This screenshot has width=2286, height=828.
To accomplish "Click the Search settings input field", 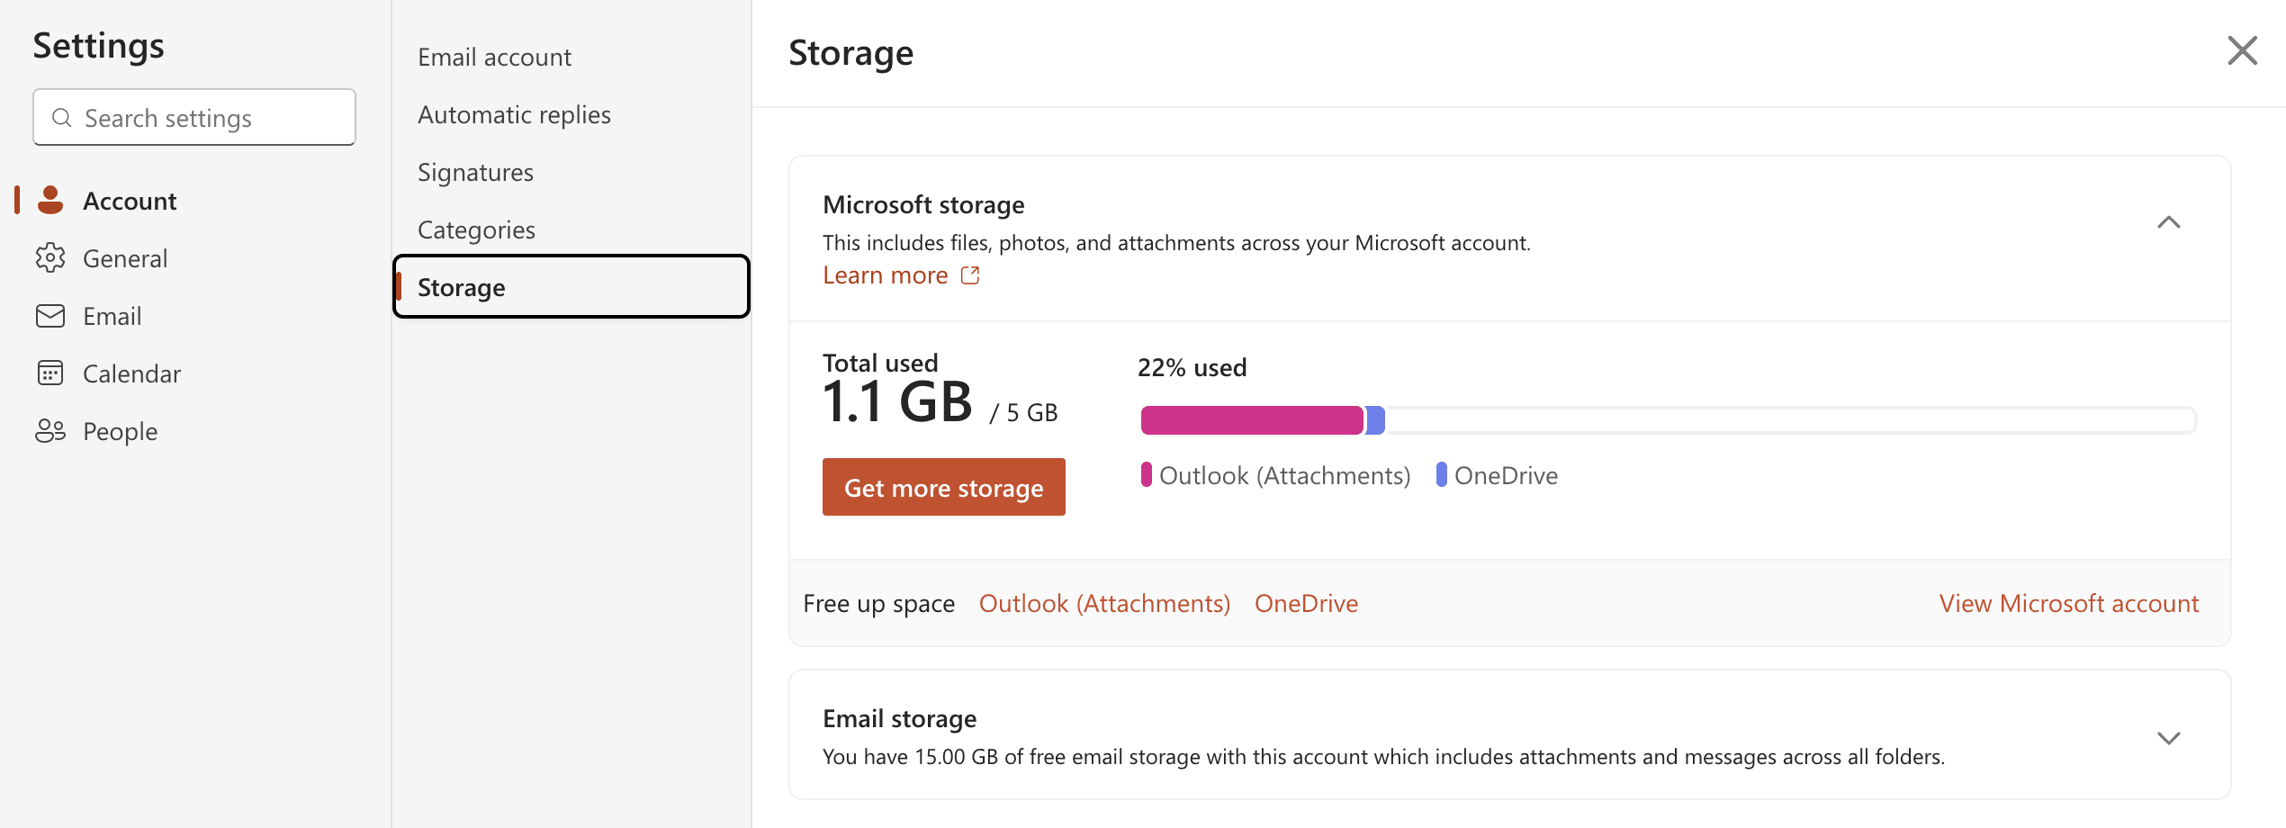I will pyautogui.click(x=194, y=117).
